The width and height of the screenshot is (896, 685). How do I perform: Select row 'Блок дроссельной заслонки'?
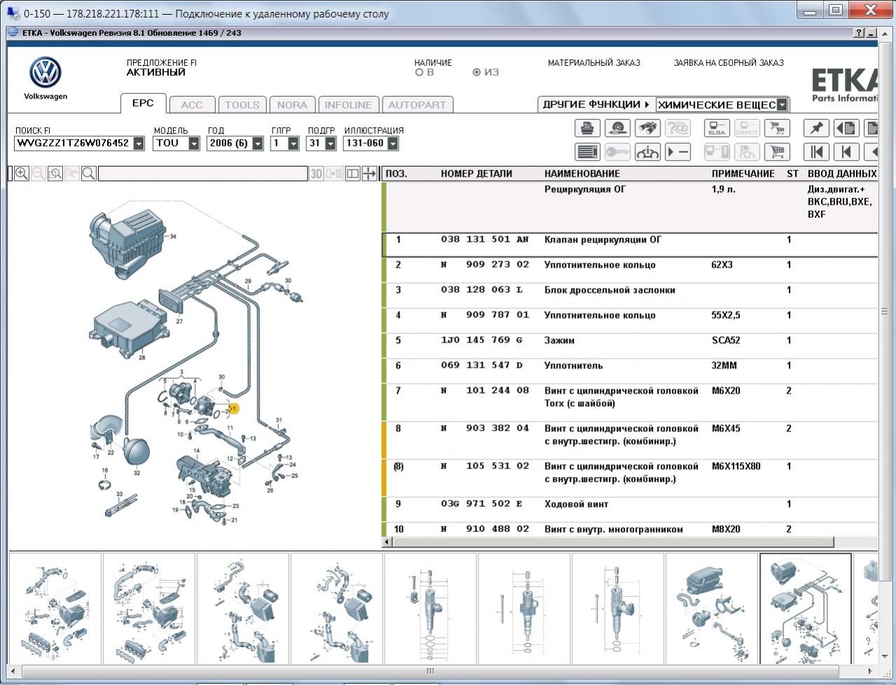pos(630,296)
